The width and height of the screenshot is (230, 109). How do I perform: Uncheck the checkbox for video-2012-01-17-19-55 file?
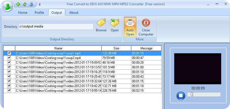click(x=9, y=90)
